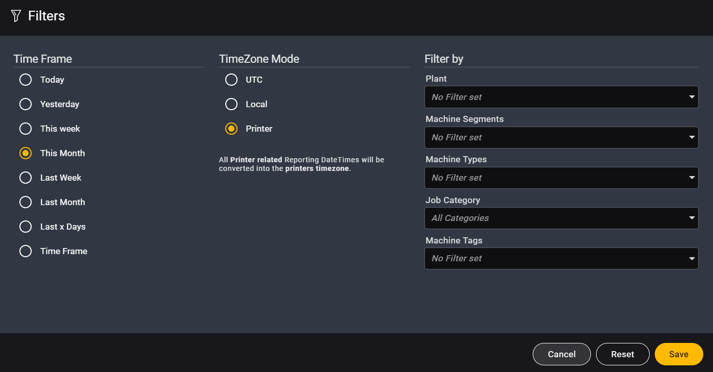Expand the Machine Tags dropdown
The width and height of the screenshot is (713, 372).
point(562,258)
